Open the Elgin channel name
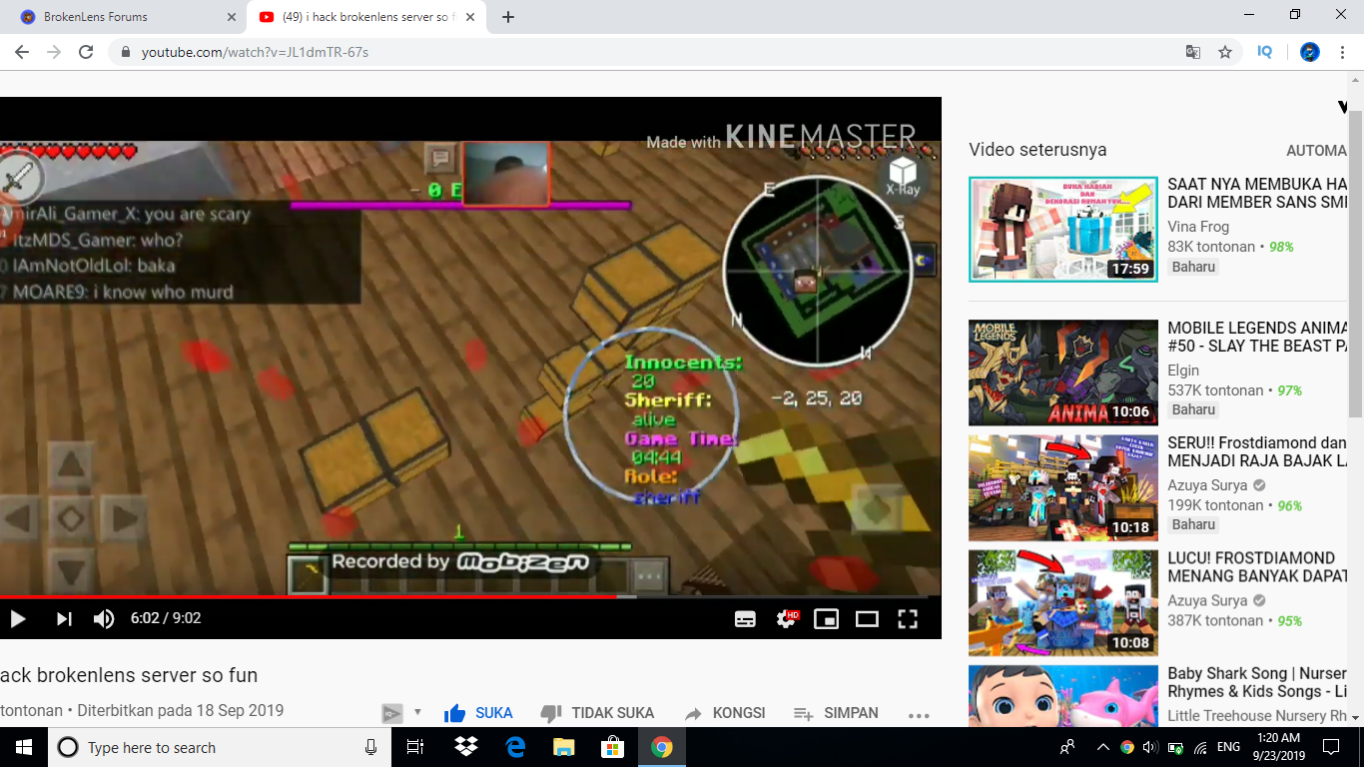This screenshot has height=767, width=1364. tap(1183, 371)
